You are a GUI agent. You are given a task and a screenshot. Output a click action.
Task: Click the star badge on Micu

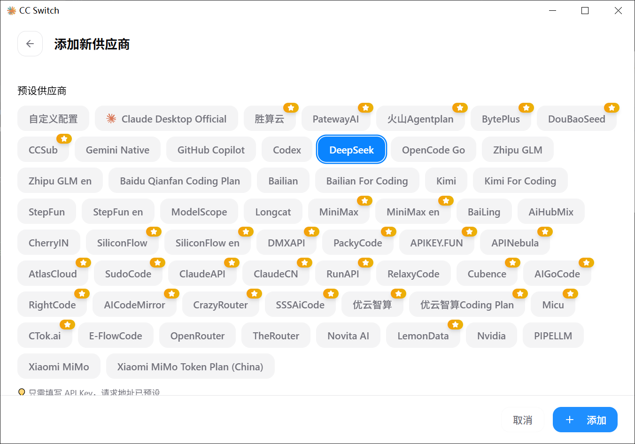[570, 294]
